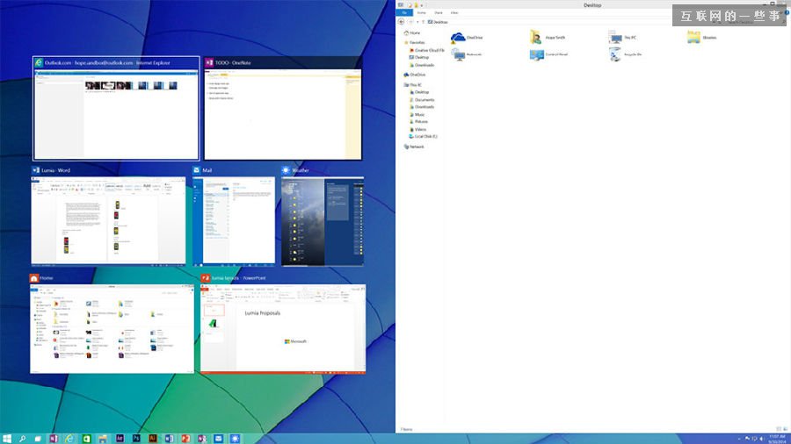Select This PC in navigation pane
791x444 pixels.
tap(413, 85)
